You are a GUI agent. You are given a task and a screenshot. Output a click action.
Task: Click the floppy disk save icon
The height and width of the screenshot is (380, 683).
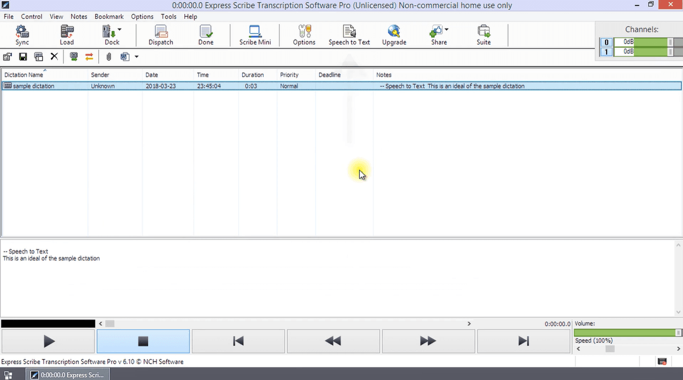[x=23, y=57]
